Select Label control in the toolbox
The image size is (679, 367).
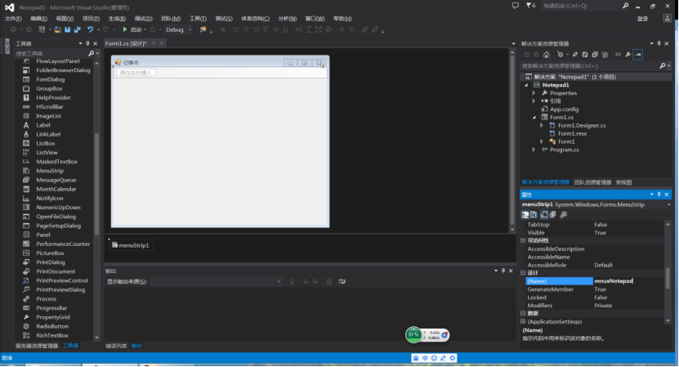[x=42, y=125]
